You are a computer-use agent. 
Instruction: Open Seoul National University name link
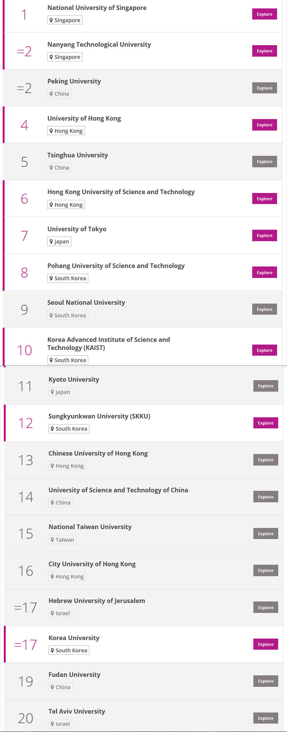pos(86,302)
